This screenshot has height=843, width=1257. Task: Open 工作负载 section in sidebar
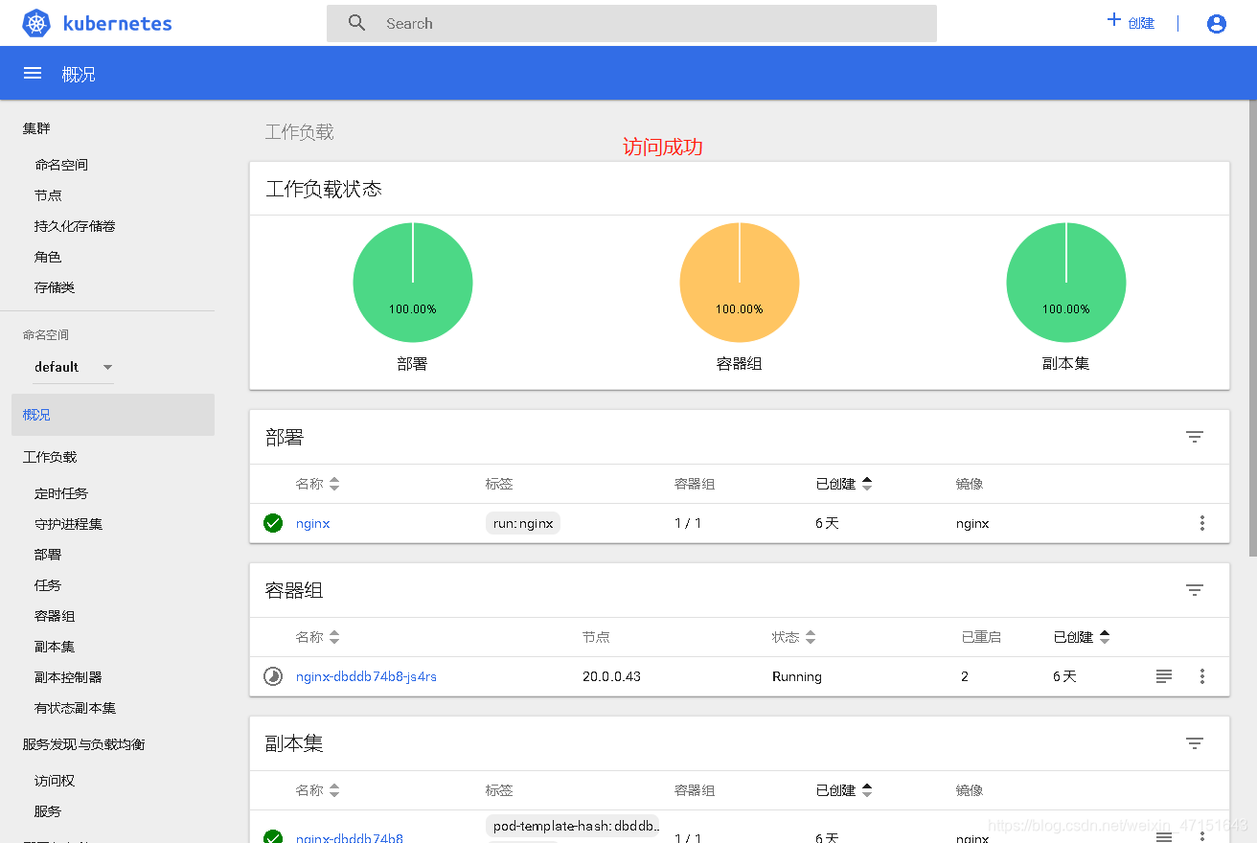(x=50, y=457)
